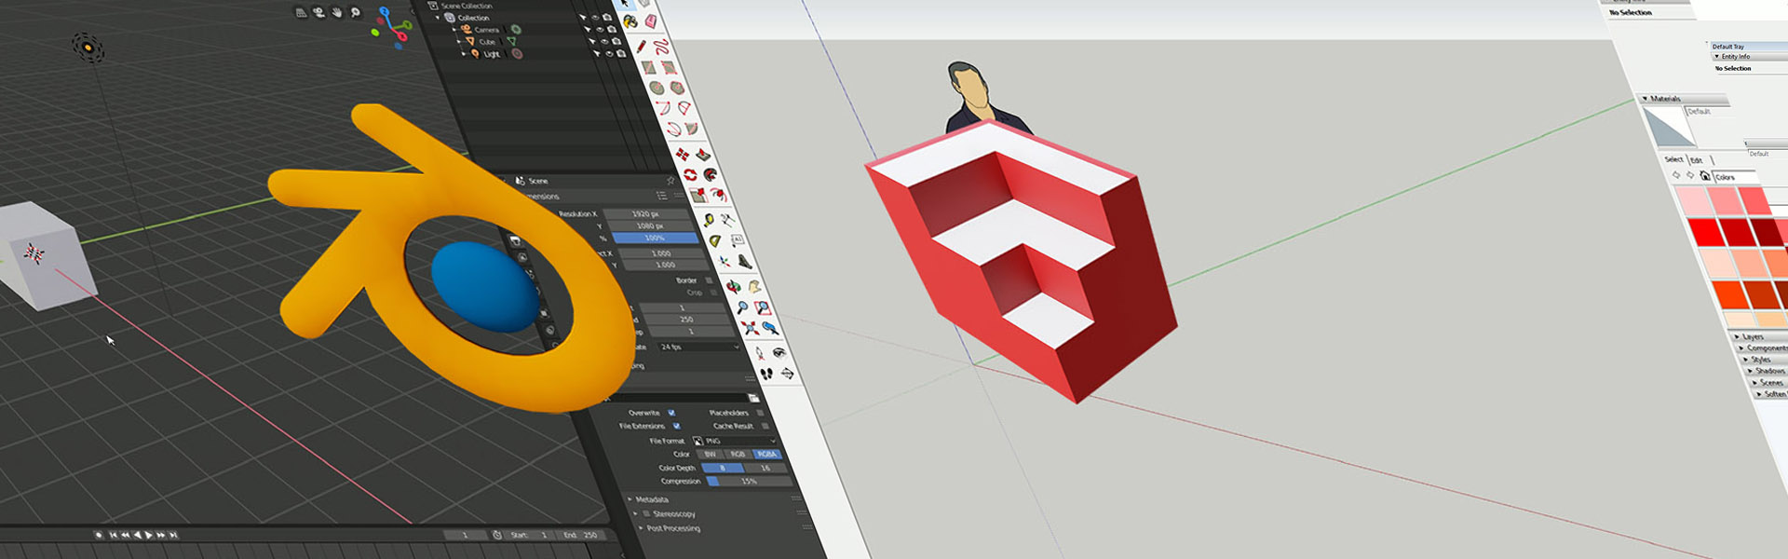Image resolution: width=1788 pixels, height=559 pixels.
Task: Set Color Depth to 16
Action: tap(765, 468)
